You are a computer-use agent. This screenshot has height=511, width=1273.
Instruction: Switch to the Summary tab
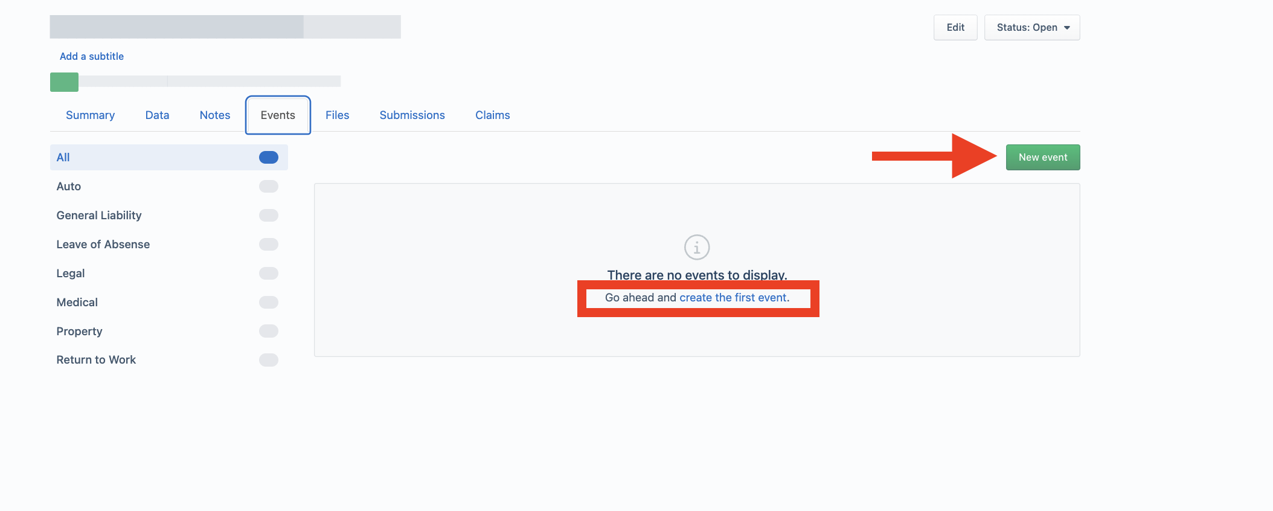[x=90, y=115]
